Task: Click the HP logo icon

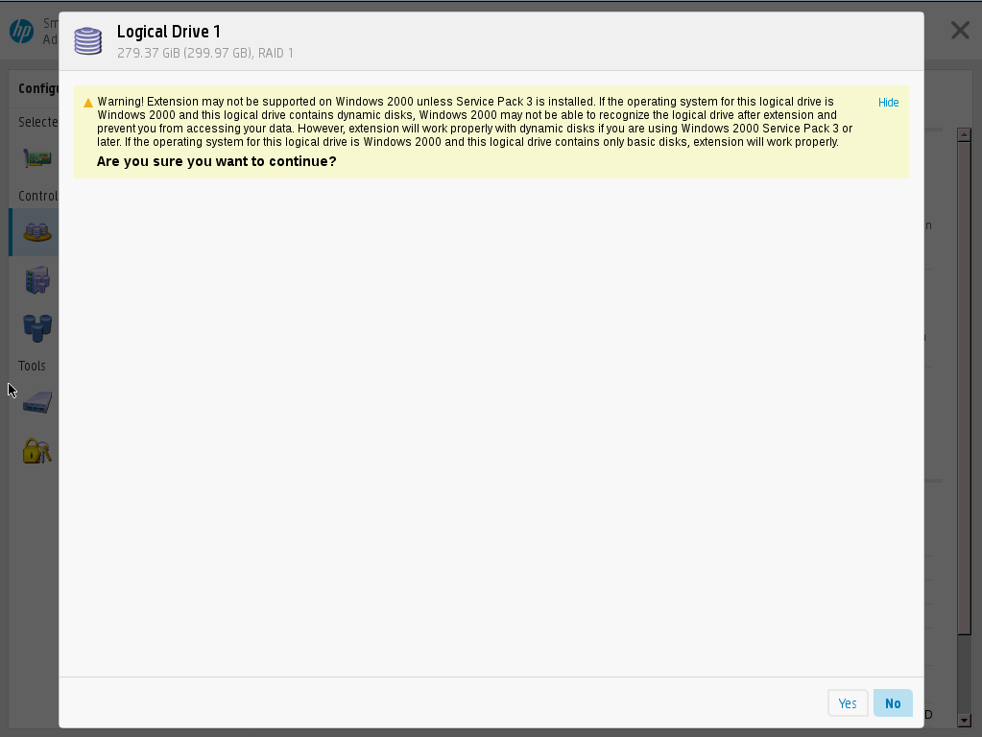Action: 21,31
